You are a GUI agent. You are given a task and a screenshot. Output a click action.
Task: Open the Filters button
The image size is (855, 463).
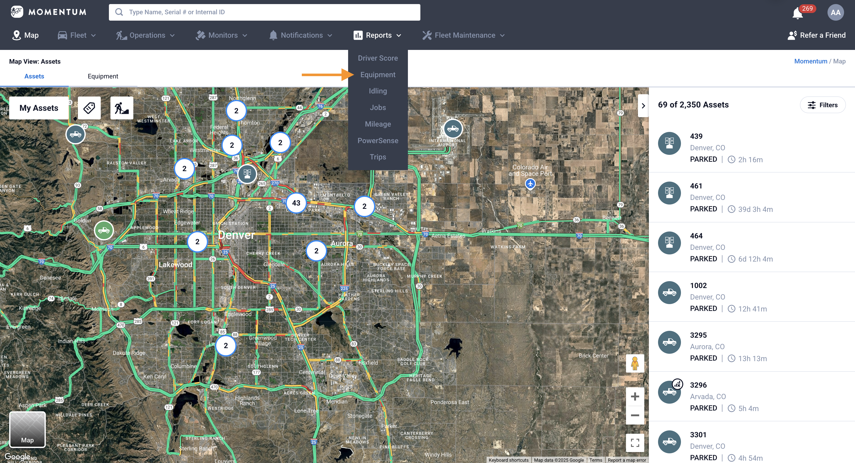[822, 105]
